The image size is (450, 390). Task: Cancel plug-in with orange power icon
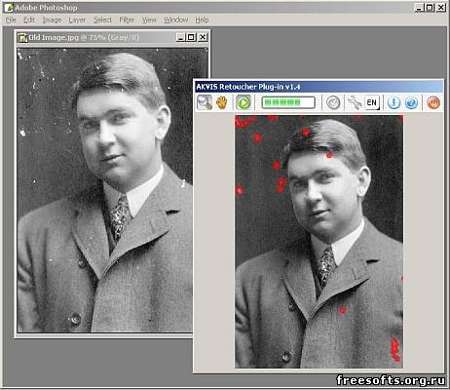pos(433,102)
